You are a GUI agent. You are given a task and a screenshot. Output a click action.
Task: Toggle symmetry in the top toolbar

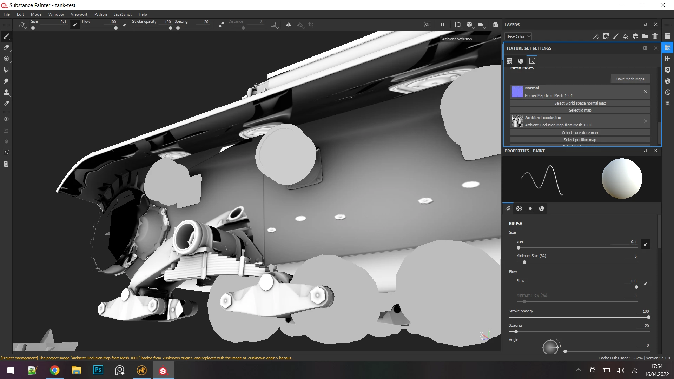pyautogui.click(x=288, y=25)
